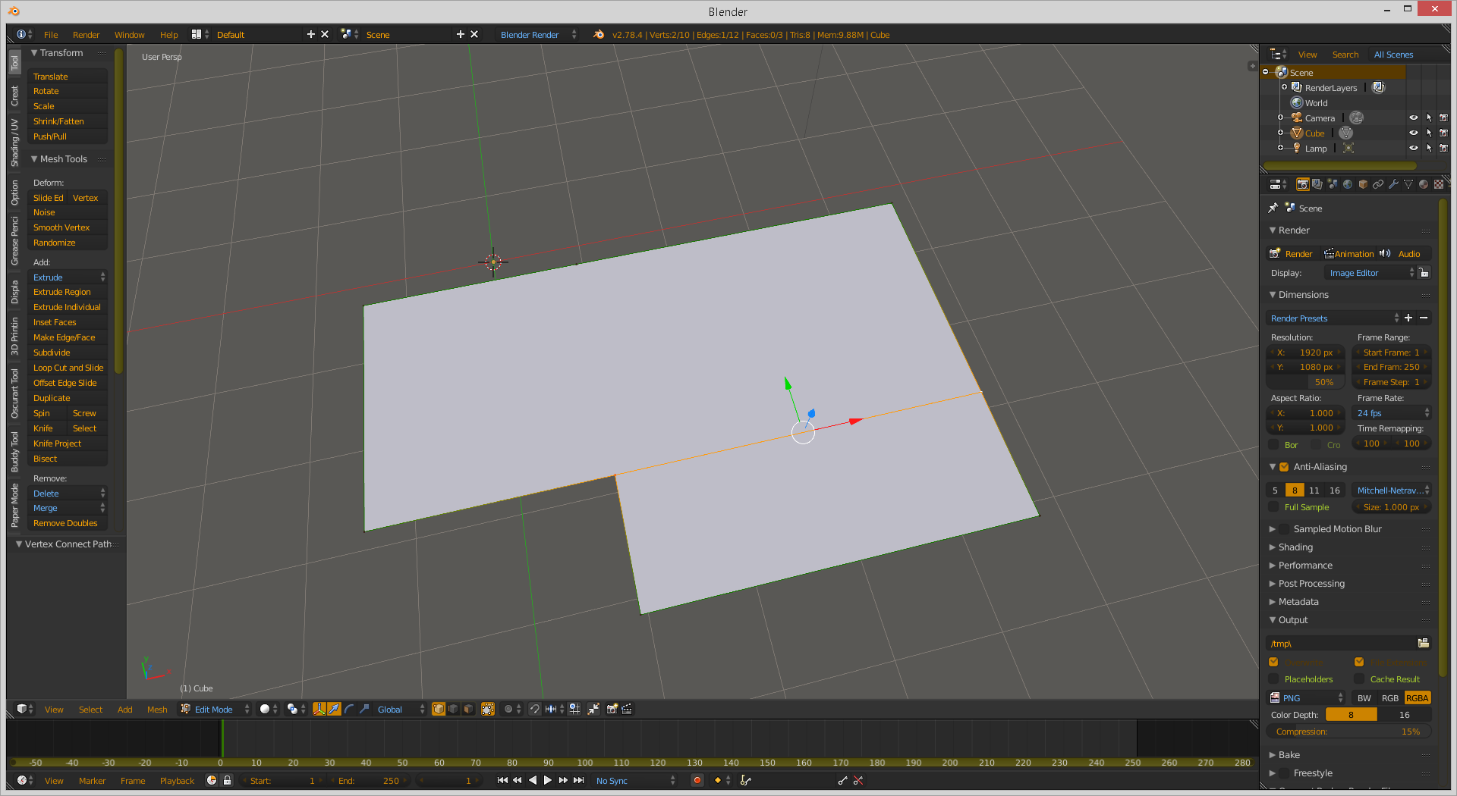Open the Texture properties tab

(1439, 184)
